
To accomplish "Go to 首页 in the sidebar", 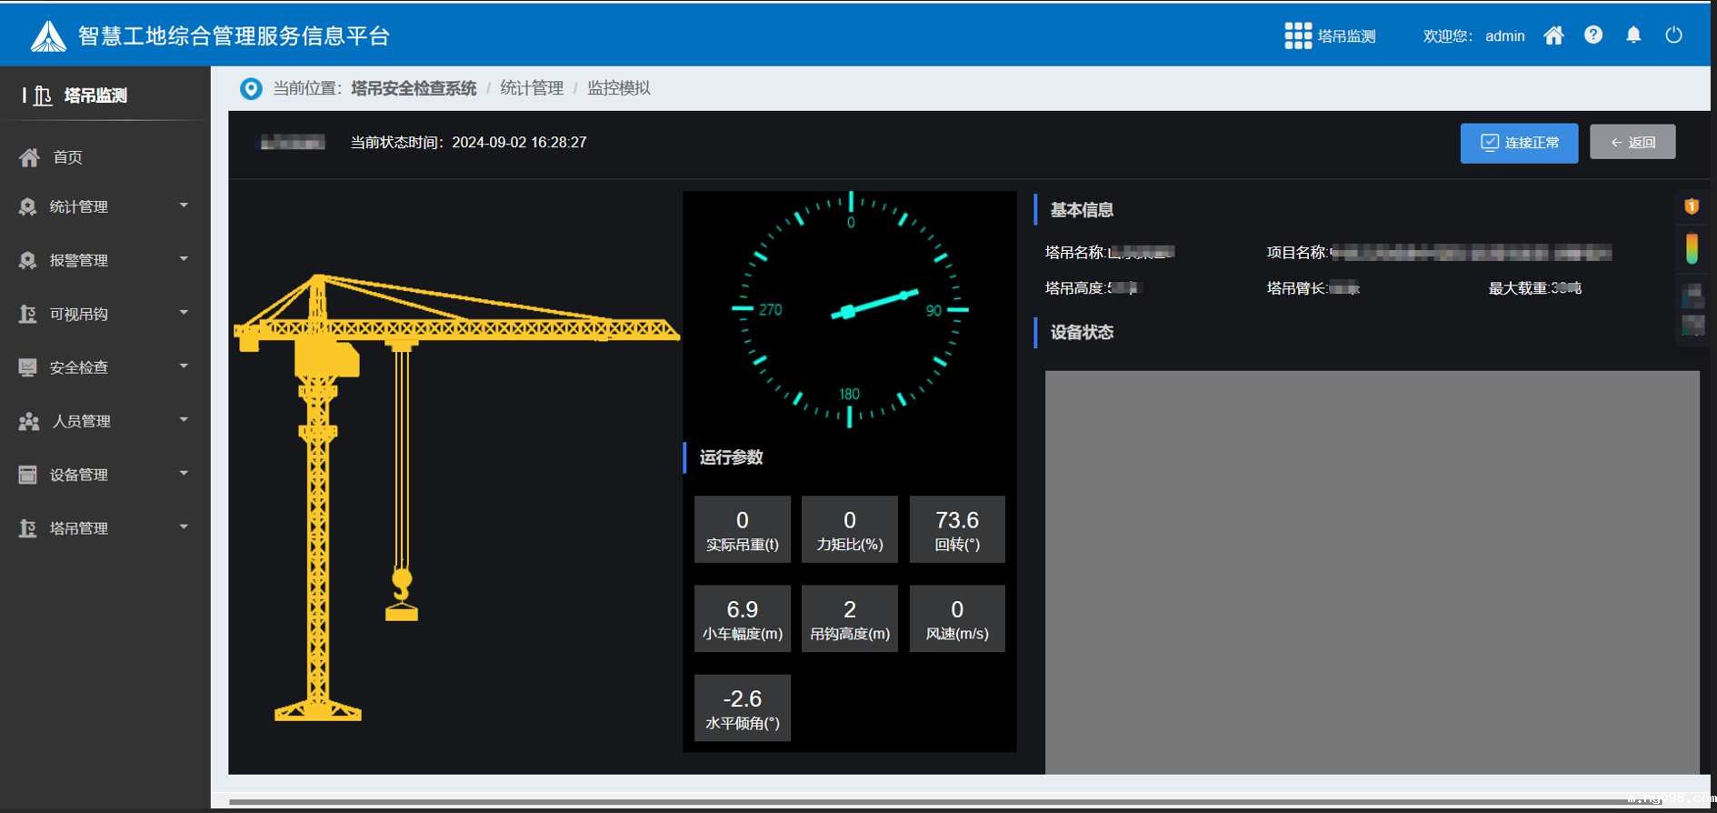I will tap(68, 157).
